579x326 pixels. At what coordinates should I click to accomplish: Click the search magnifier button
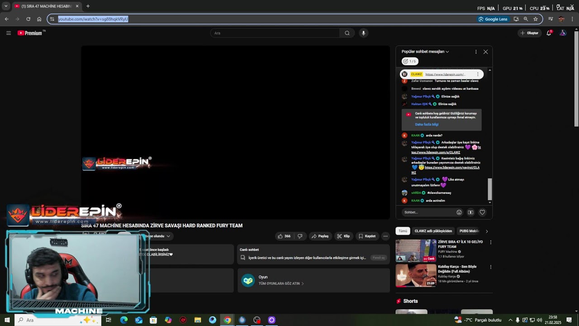347,33
